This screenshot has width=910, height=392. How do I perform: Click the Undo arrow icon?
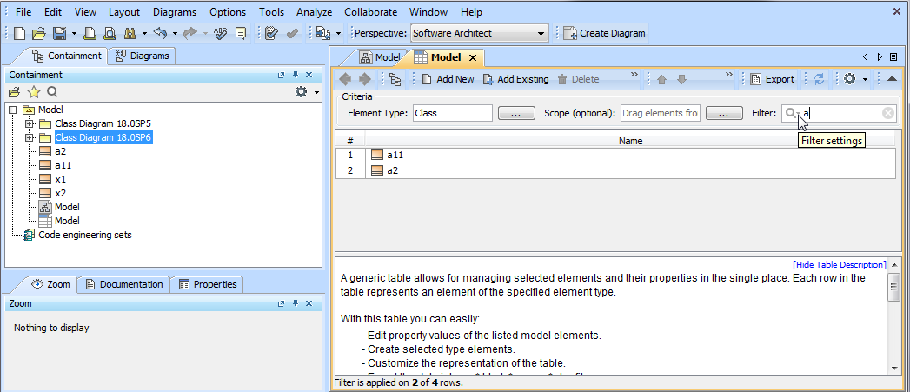159,33
